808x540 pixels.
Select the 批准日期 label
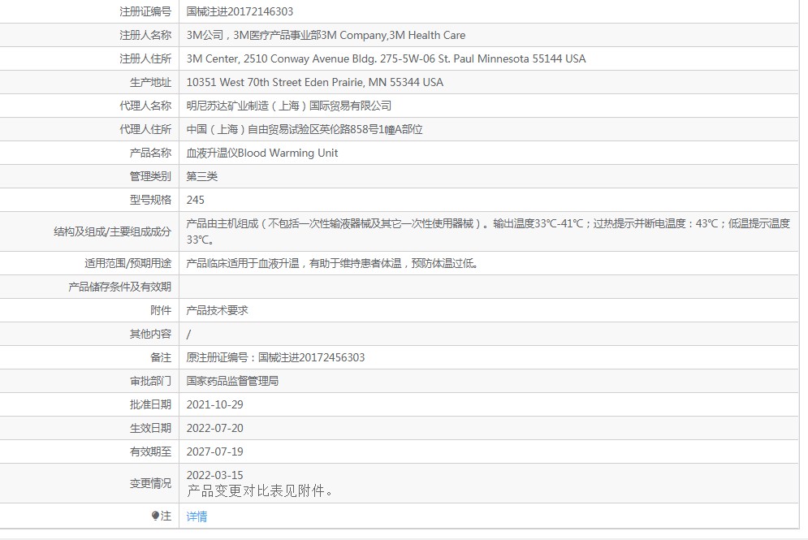coord(150,404)
